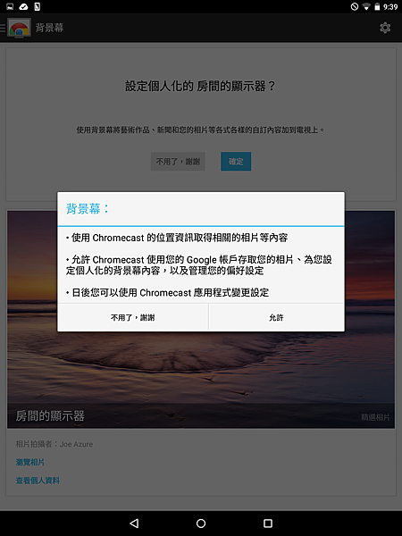This screenshot has height=536, width=402.
Task: Tap the Android back button
Action: (x=134, y=523)
